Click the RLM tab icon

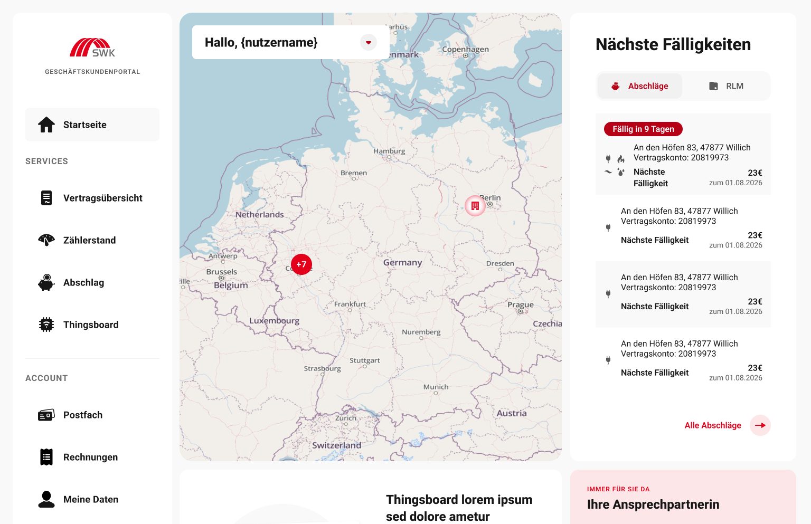click(713, 86)
